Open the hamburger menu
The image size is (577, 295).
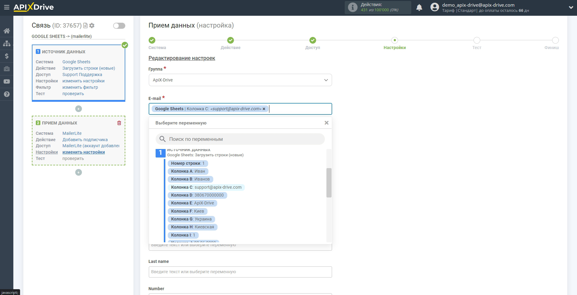pyautogui.click(x=6, y=7)
